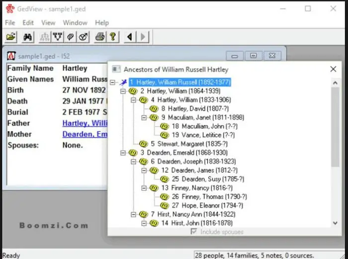Click the ancestors tree scrollbar thumb
The image size is (348, 259).
[335, 127]
